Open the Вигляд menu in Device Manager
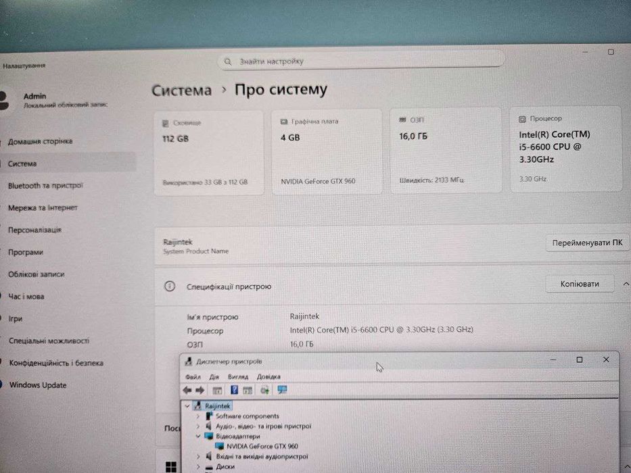631x473 pixels. point(238,377)
